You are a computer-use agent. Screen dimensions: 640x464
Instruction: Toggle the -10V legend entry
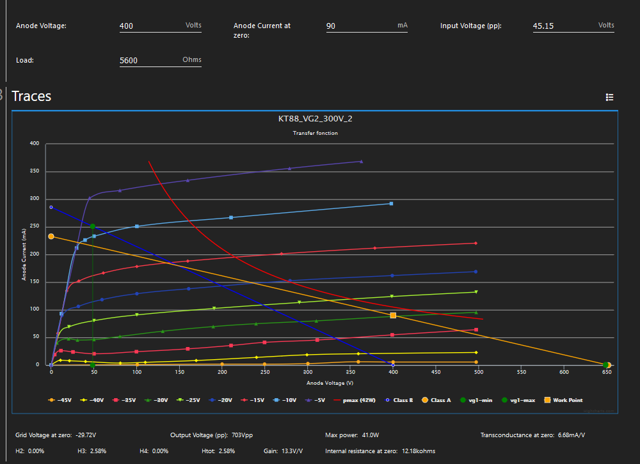point(285,400)
